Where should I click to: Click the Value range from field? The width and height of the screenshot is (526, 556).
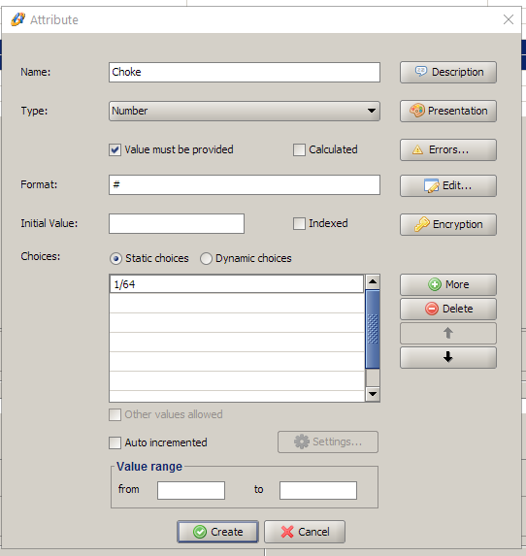(191, 490)
